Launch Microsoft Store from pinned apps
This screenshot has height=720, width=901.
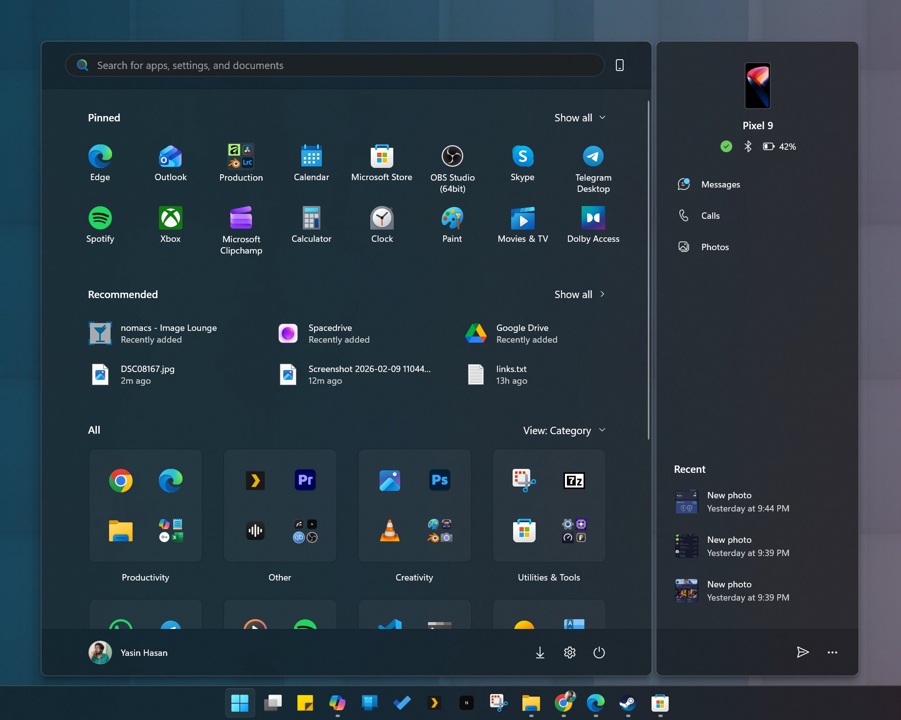pyautogui.click(x=382, y=163)
